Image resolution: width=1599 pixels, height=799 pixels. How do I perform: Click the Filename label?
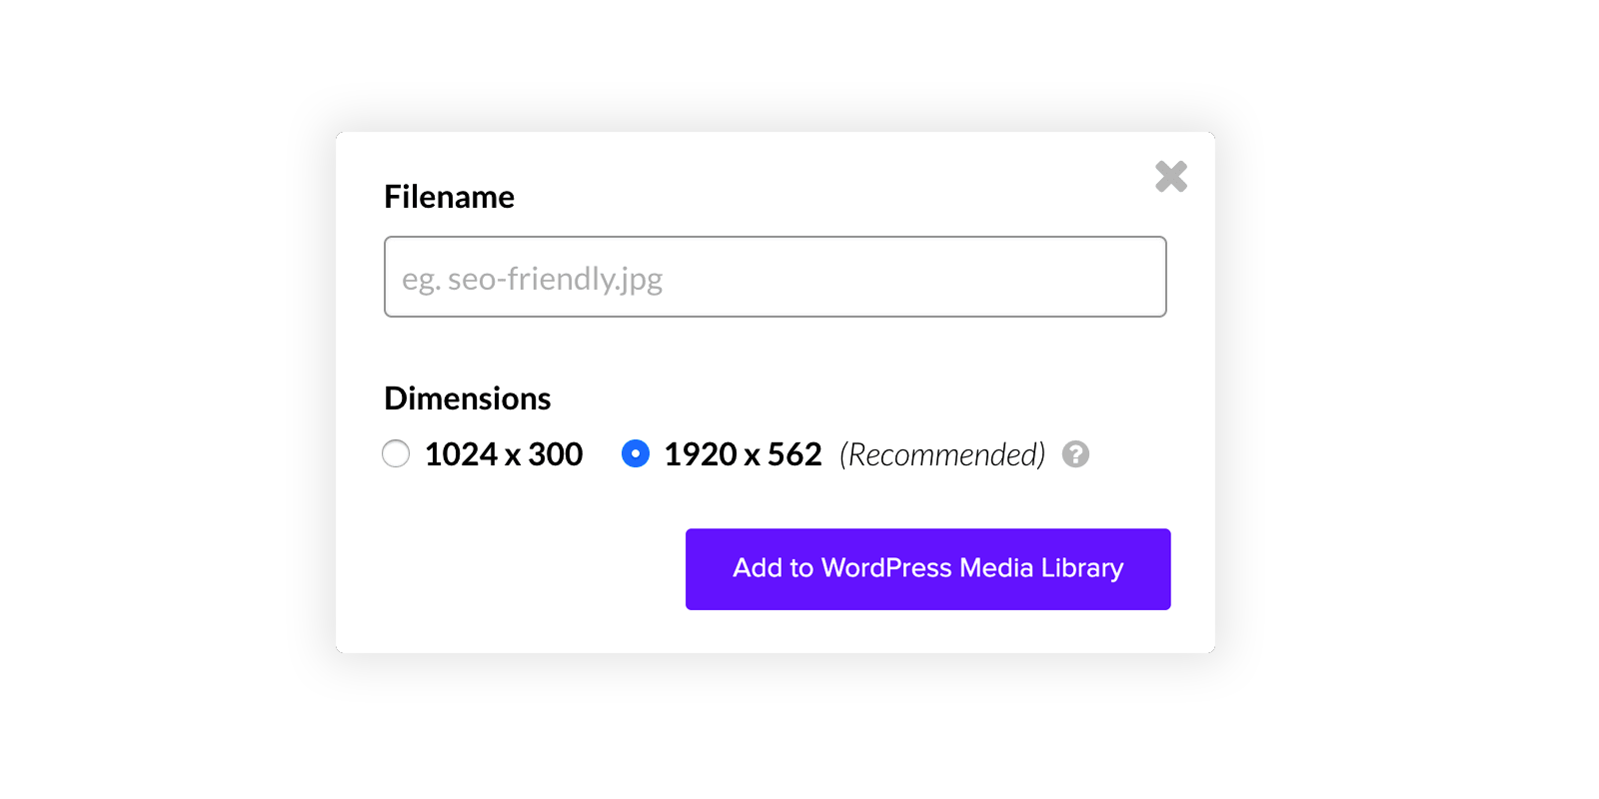pyautogui.click(x=449, y=197)
